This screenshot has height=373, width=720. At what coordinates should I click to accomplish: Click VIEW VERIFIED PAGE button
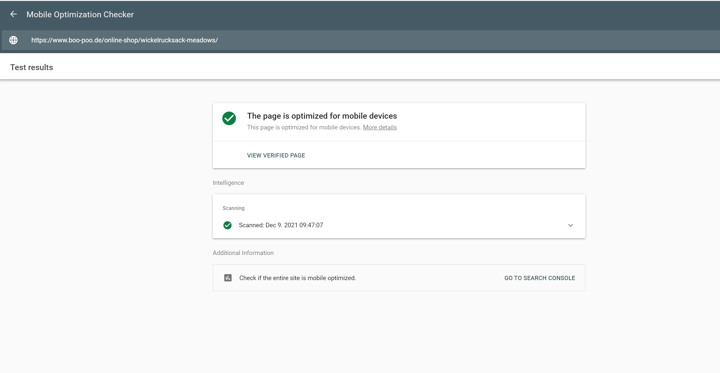276,156
